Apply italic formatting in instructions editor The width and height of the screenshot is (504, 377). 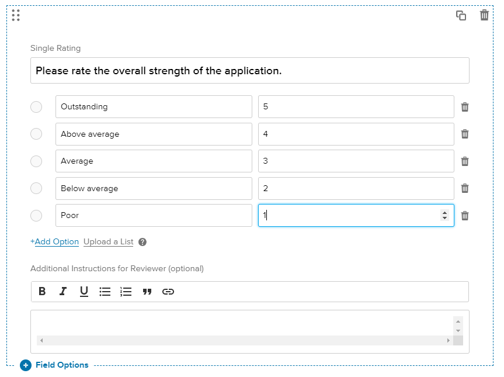[x=63, y=292]
